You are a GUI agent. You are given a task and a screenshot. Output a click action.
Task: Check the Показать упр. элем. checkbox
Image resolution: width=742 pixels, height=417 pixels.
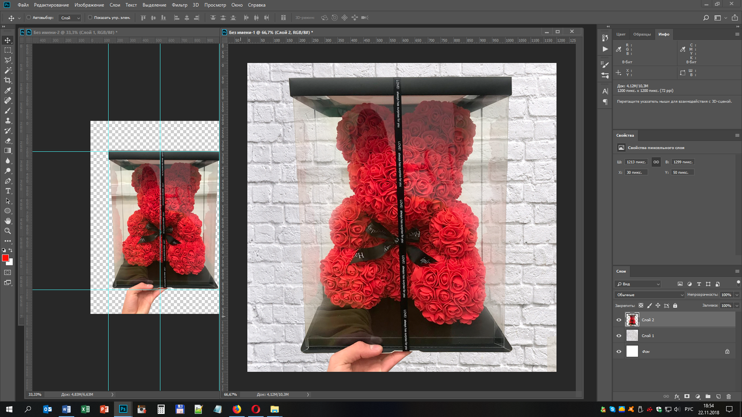pyautogui.click(x=90, y=17)
